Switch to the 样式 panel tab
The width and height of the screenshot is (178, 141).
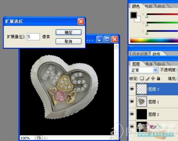161,6
